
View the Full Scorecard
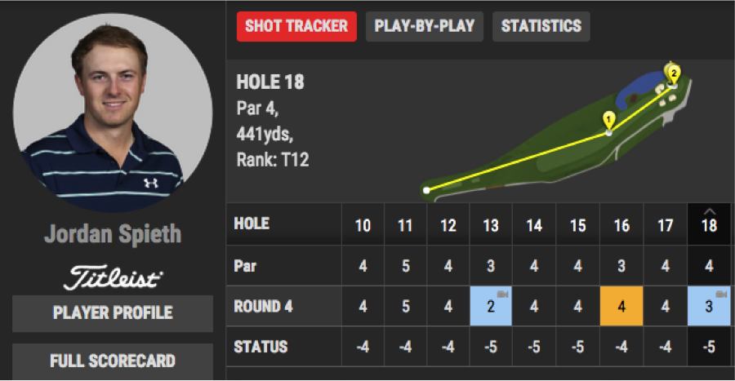pos(113,361)
